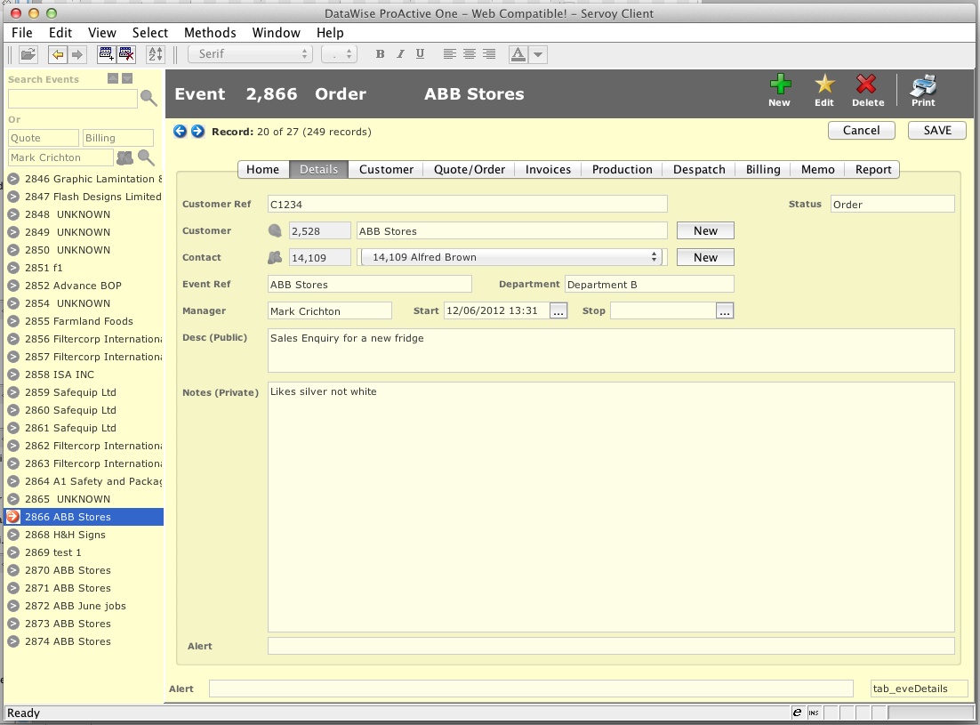Screen dimensions: 980x725
Task: Click the Print icon
Action: tap(923, 91)
